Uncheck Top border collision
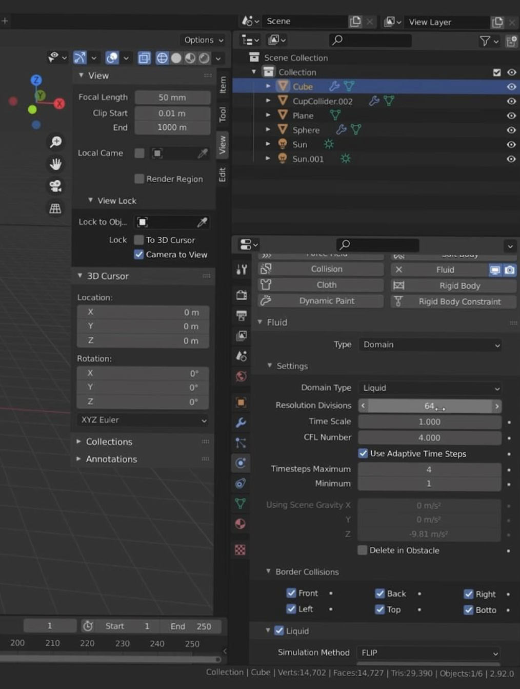Viewport: 520px width, 689px height. tap(380, 609)
